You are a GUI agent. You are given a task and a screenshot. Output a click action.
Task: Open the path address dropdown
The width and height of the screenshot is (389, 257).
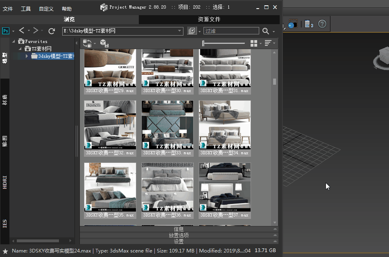(x=180, y=31)
